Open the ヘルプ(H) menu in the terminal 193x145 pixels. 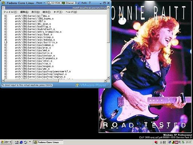coord(71,12)
